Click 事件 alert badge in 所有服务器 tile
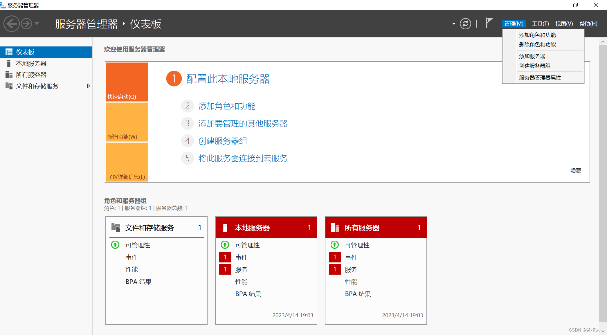Viewport: 607px width, 335px height. (335, 257)
